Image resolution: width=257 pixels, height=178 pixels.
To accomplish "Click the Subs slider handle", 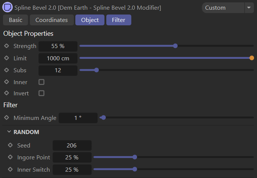I will click(x=97, y=70).
